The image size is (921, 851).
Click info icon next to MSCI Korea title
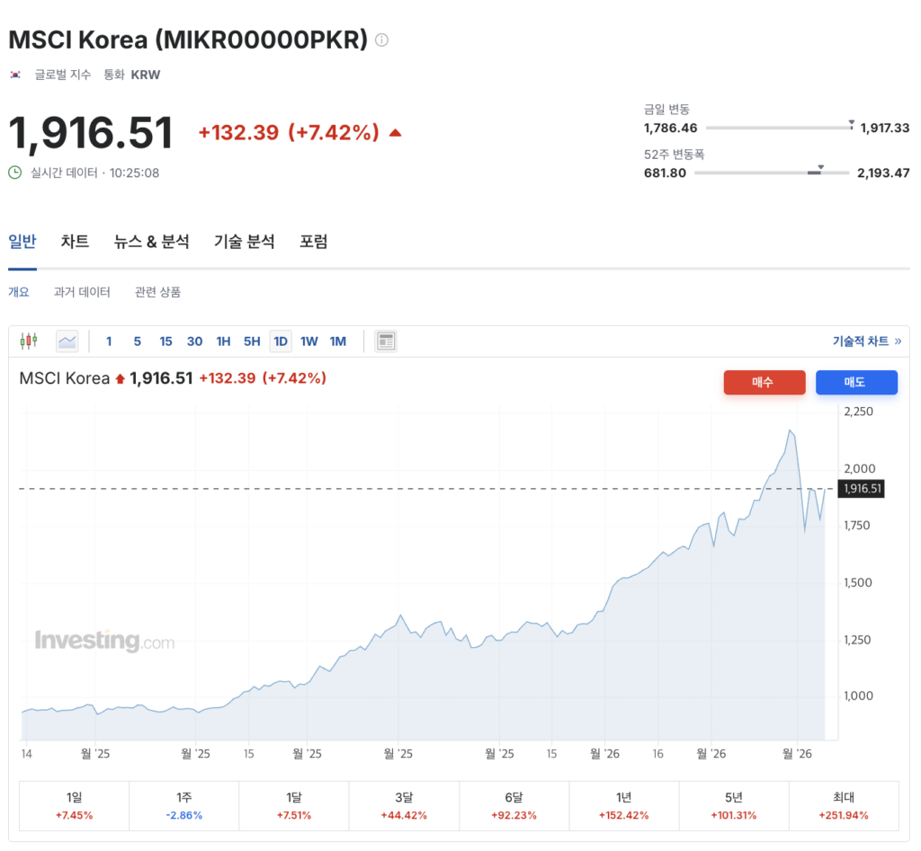click(382, 40)
